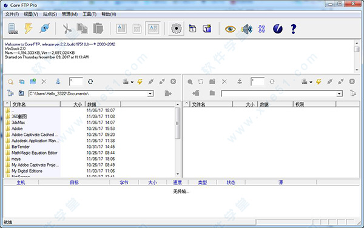Open the settings gear icon
364x228 pixels.
[x=176, y=29]
